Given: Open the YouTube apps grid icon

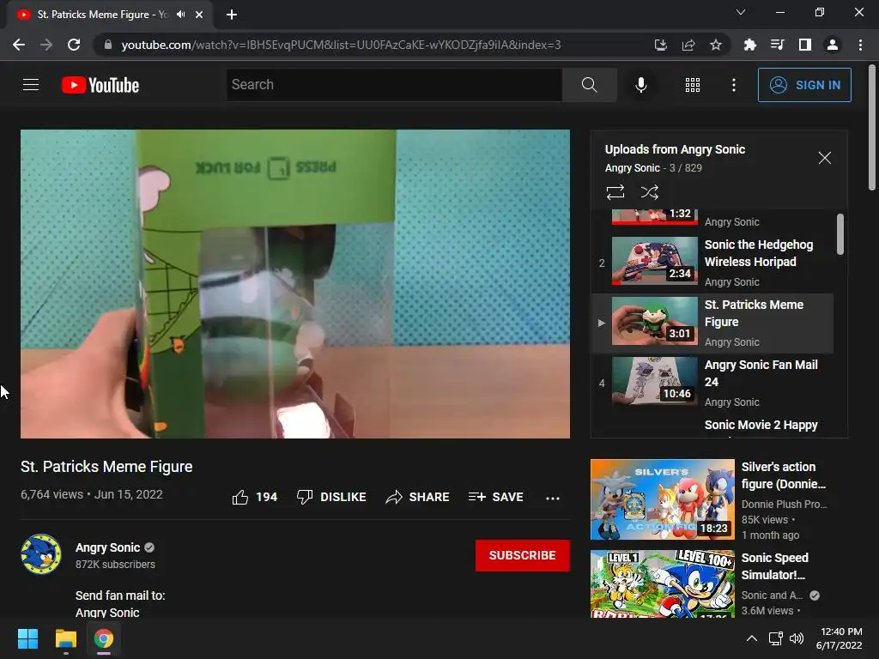Looking at the screenshot, I should coord(693,85).
